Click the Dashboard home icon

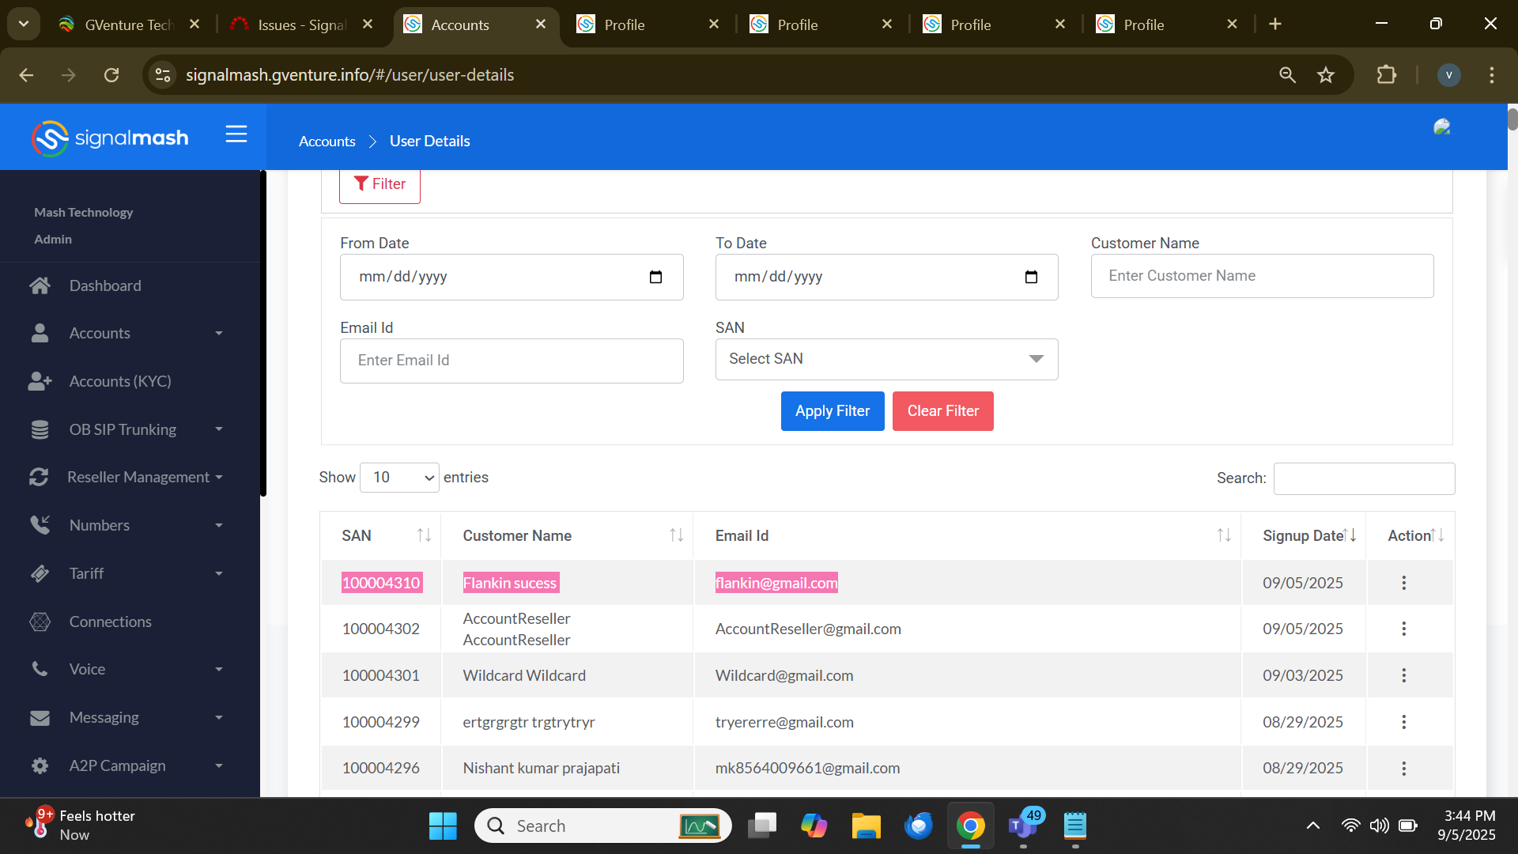click(40, 285)
